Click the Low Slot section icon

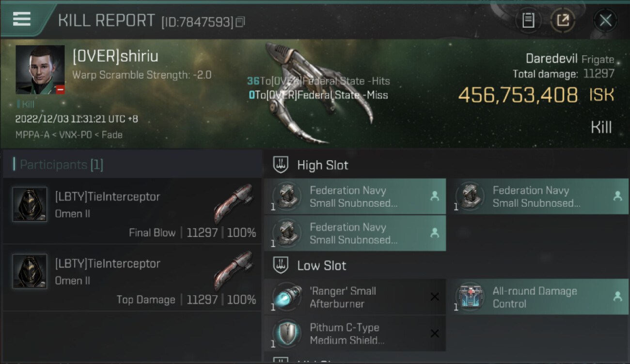point(281,265)
